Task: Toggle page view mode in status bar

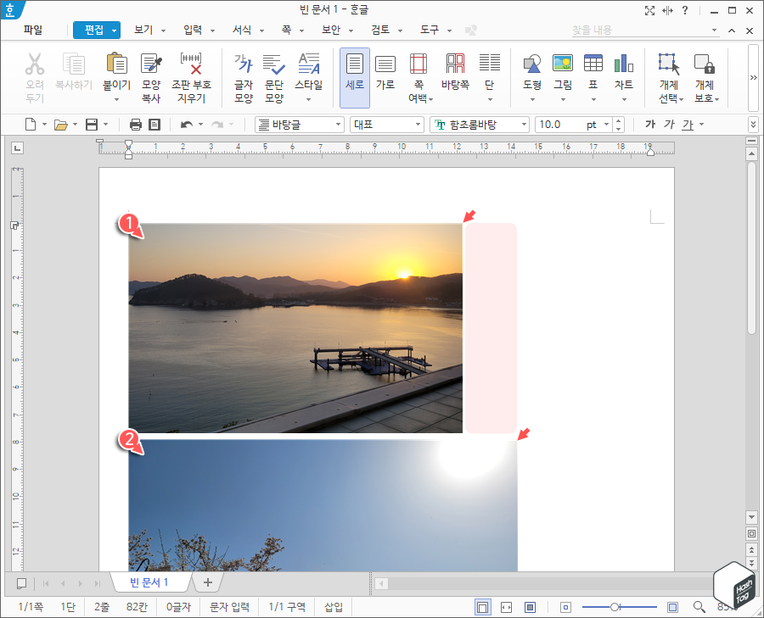Action: 482,607
